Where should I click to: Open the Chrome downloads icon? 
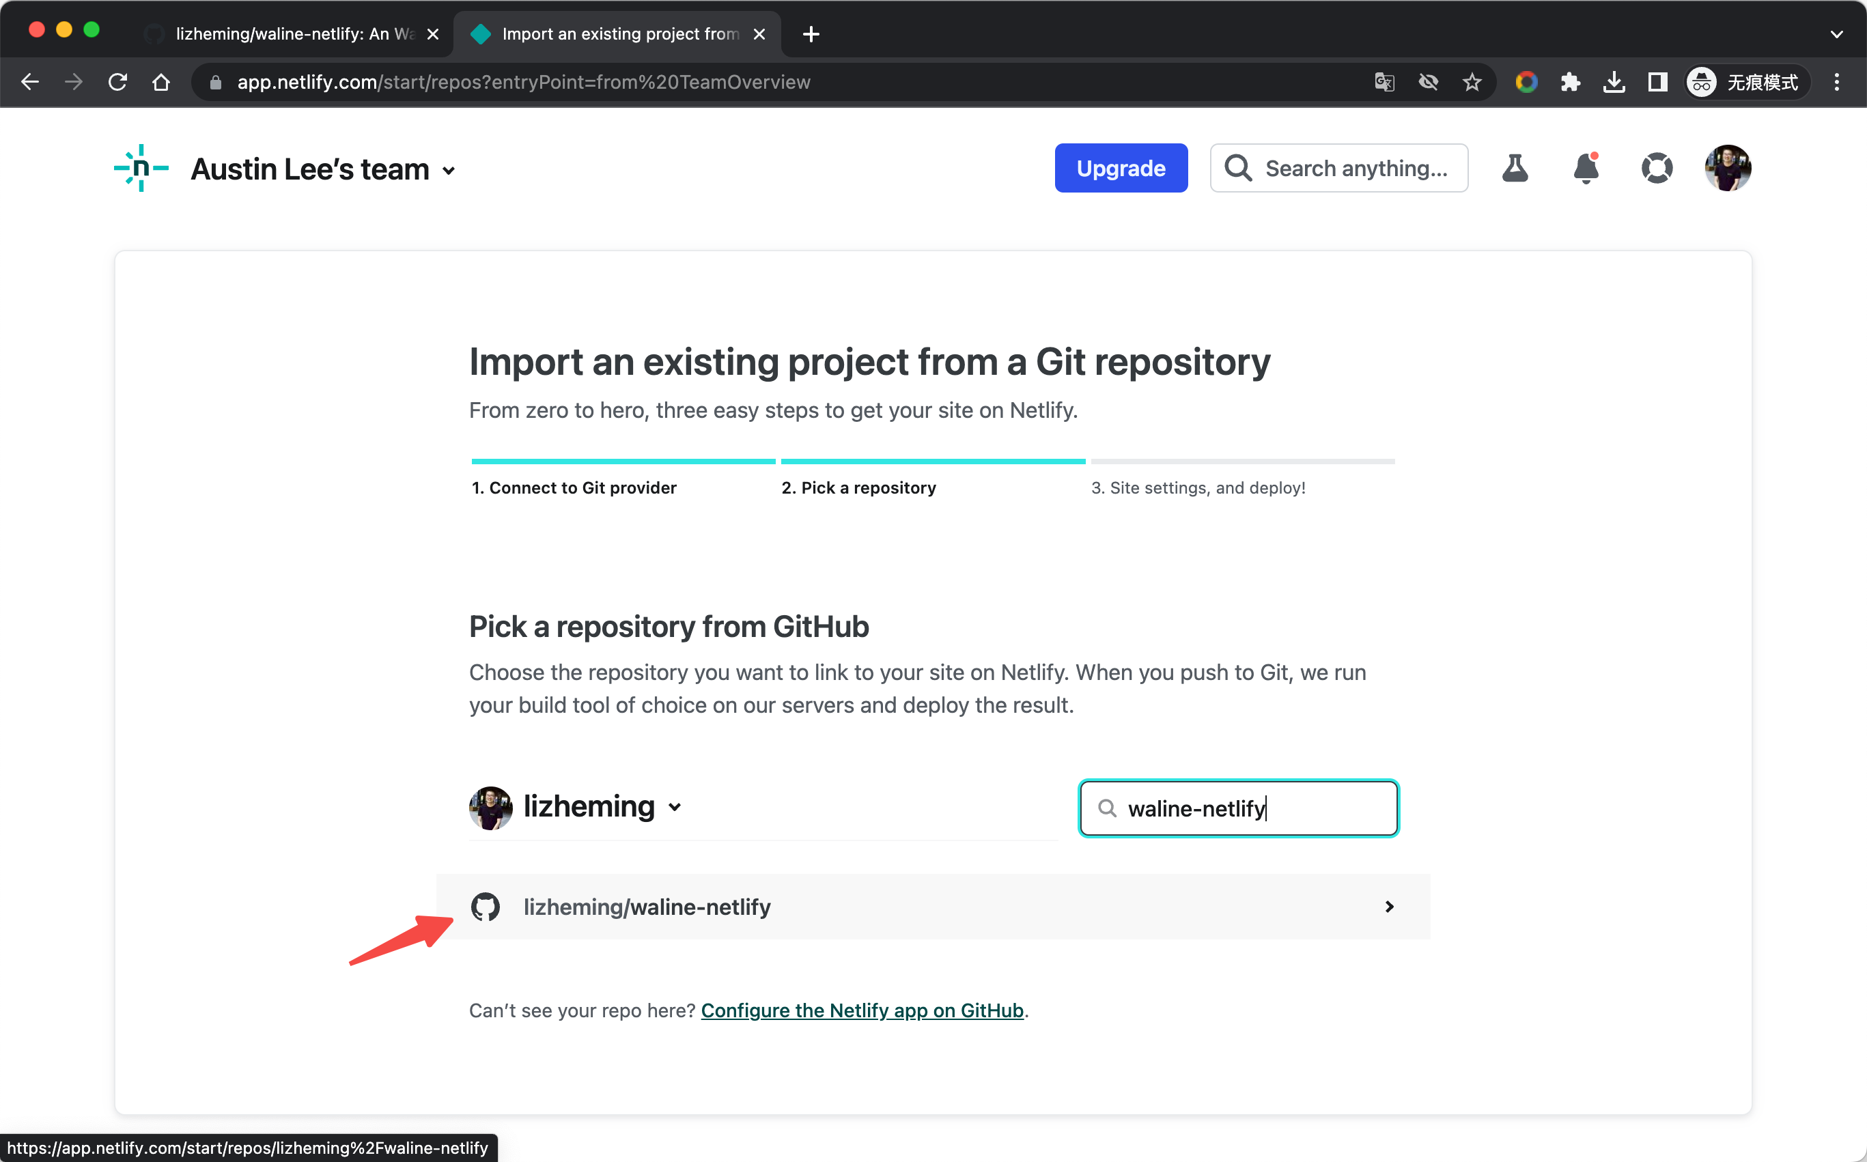pyautogui.click(x=1614, y=81)
